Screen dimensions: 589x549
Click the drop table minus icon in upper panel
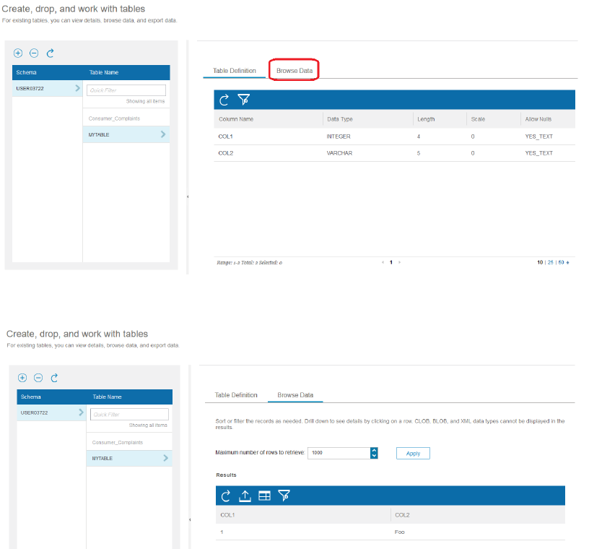(x=34, y=53)
